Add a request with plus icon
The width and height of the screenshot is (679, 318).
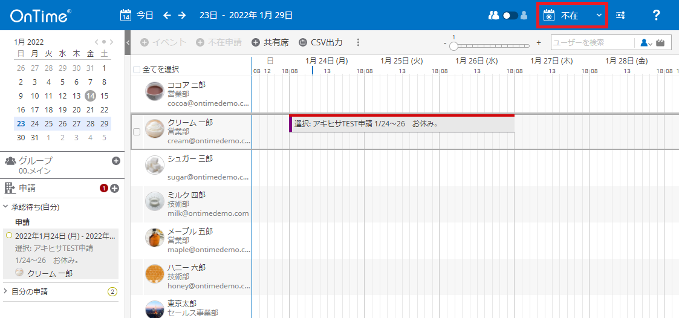[x=115, y=189]
